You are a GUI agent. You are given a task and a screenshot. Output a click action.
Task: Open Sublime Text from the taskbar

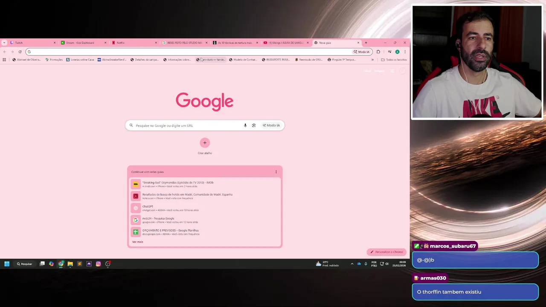click(x=79, y=264)
